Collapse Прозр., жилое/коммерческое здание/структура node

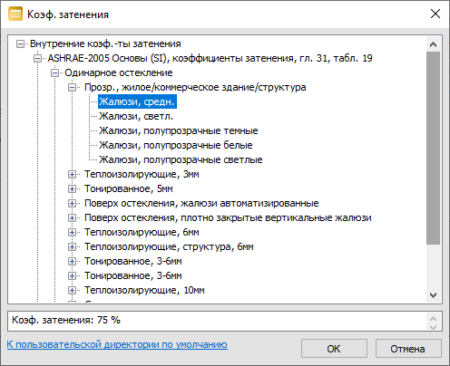(72, 87)
